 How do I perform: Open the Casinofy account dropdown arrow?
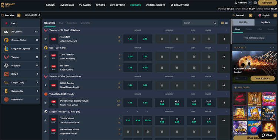tap(249, 3)
